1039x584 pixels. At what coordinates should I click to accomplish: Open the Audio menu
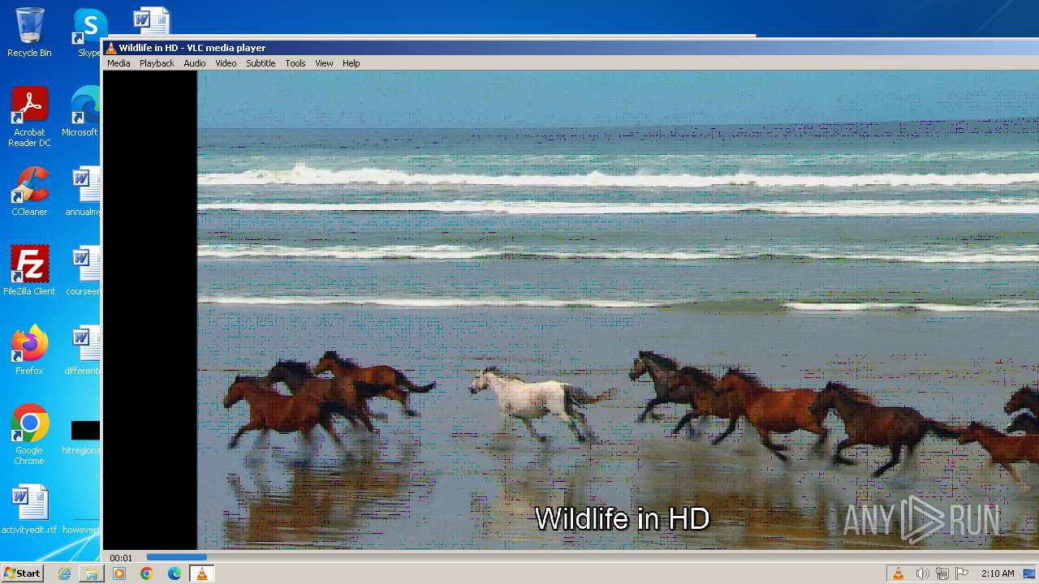(195, 63)
